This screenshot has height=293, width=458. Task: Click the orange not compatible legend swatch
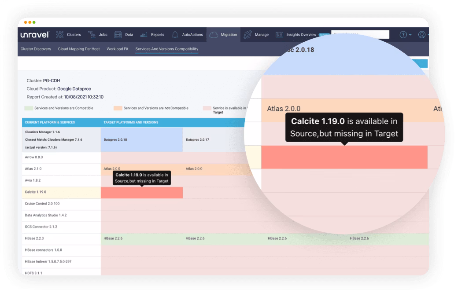[118, 108]
